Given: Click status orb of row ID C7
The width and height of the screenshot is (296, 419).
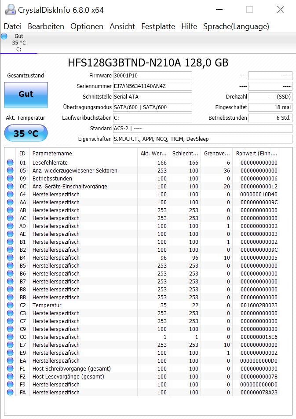Looking at the screenshot, I should [x=10, y=321].
